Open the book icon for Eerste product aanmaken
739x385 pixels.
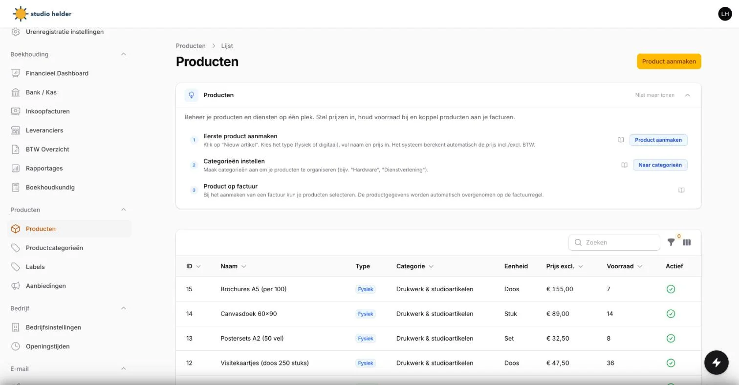click(621, 140)
